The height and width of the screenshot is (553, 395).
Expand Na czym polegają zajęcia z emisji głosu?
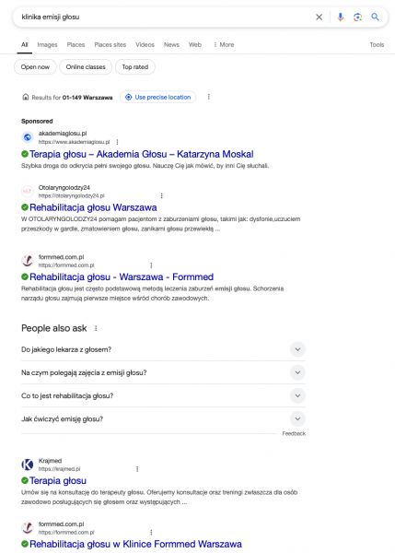coord(163,372)
